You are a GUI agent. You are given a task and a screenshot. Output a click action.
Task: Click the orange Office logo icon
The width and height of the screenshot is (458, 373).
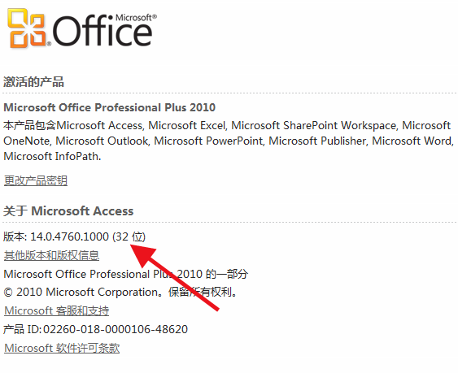(27, 28)
